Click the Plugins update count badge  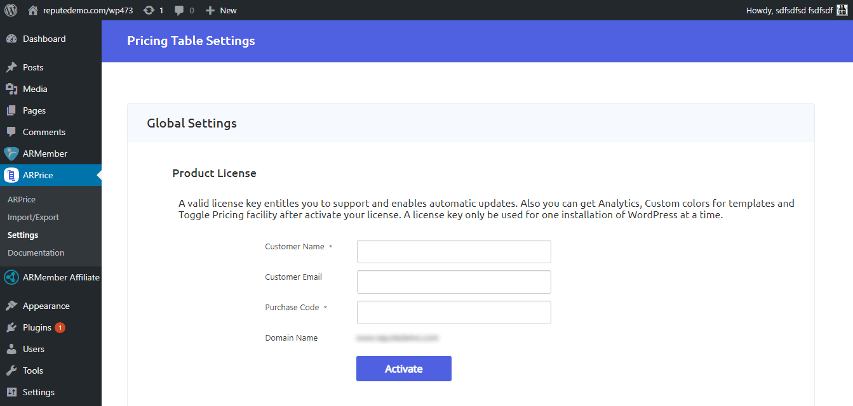(60, 327)
